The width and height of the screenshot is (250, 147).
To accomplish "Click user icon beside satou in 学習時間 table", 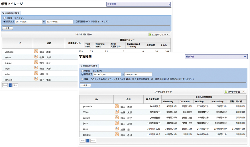I will pyautogui.click(x=117, y=112).
